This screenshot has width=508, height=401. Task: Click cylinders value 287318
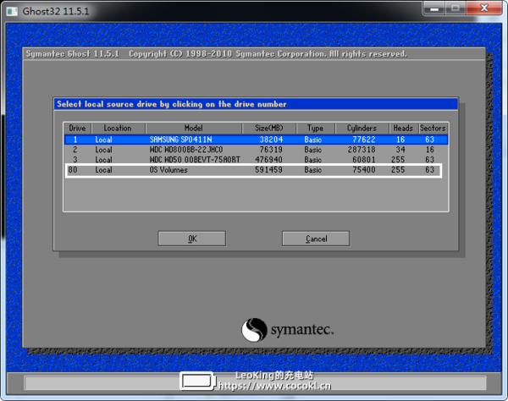[362, 150]
